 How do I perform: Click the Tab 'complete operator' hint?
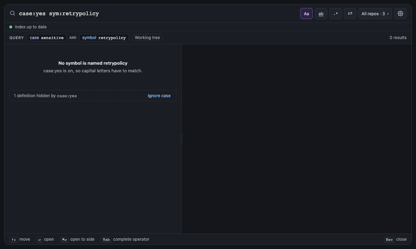(125, 239)
